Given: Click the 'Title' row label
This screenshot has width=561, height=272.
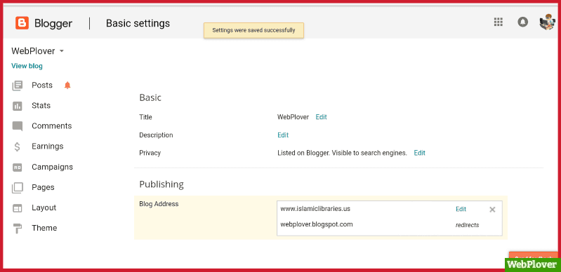Looking at the screenshot, I should click(x=145, y=117).
